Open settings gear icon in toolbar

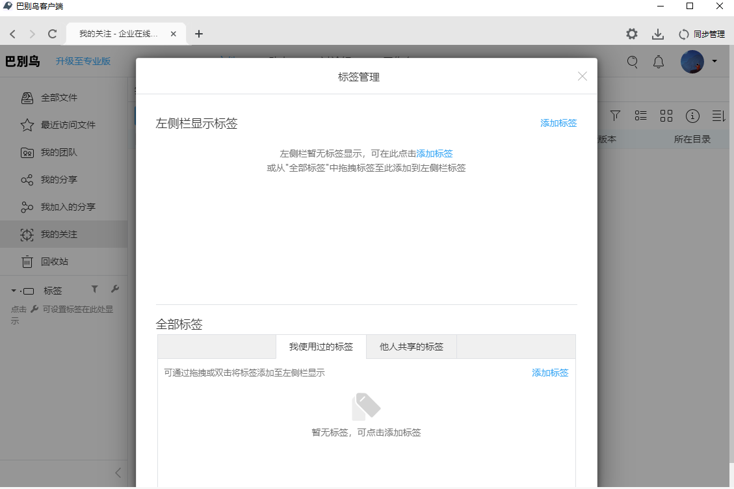632,34
